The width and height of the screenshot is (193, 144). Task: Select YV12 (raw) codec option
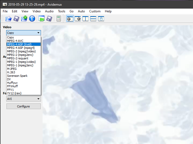coord(23,93)
